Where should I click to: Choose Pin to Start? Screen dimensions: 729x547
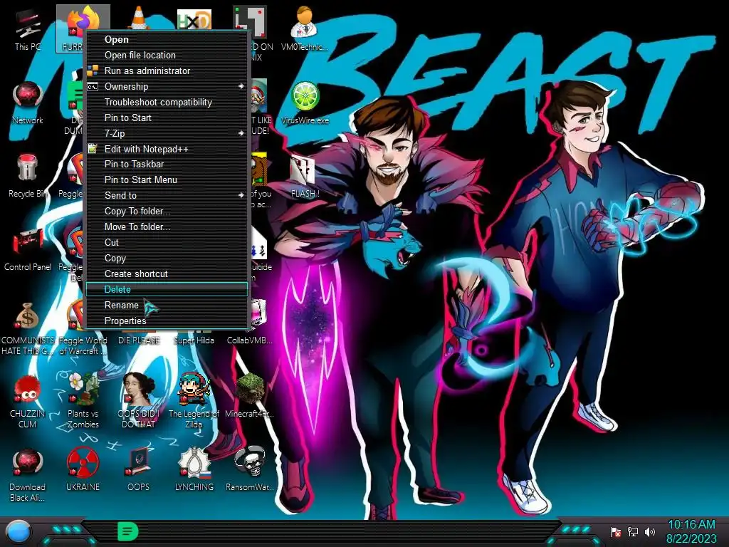[167, 118]
